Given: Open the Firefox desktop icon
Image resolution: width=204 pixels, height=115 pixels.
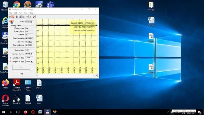Looking at the screenshot, I should 5,84.
